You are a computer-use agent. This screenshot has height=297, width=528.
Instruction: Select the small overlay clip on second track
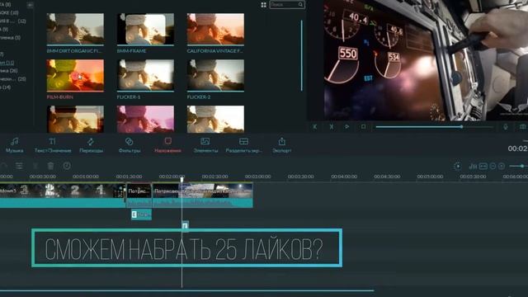(141, 214)
